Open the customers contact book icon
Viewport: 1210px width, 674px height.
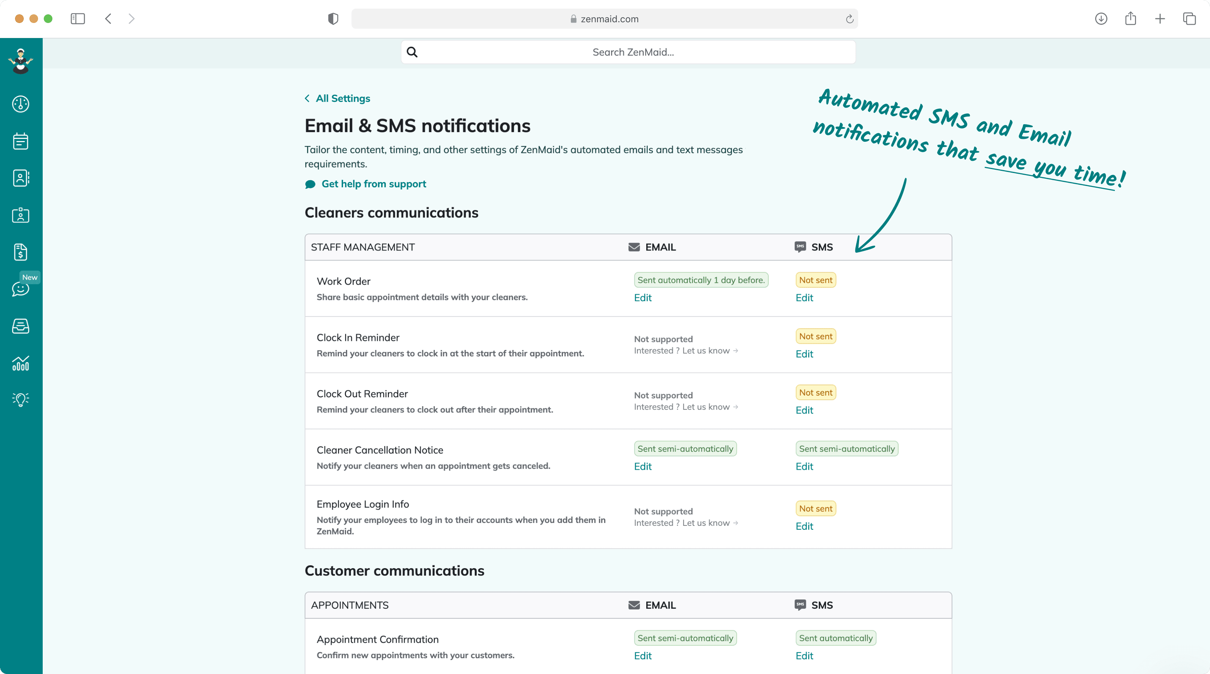(21, 178)
